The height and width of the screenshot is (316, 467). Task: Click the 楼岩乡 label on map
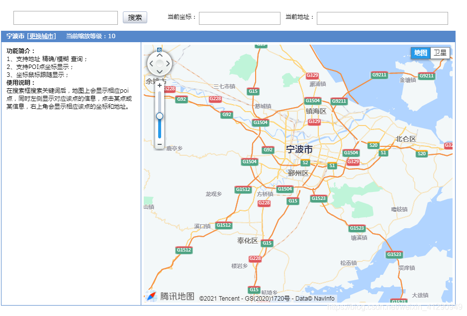(x=239, y=266)
